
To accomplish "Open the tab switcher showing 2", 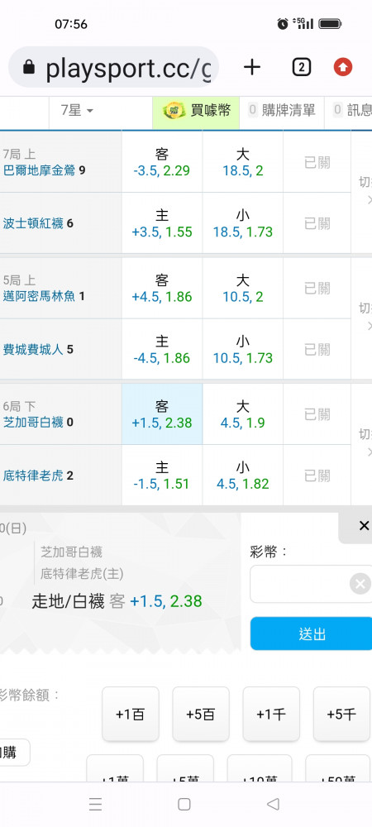I will point(301,67).
